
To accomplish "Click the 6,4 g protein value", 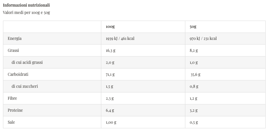I will click(110, 110).
